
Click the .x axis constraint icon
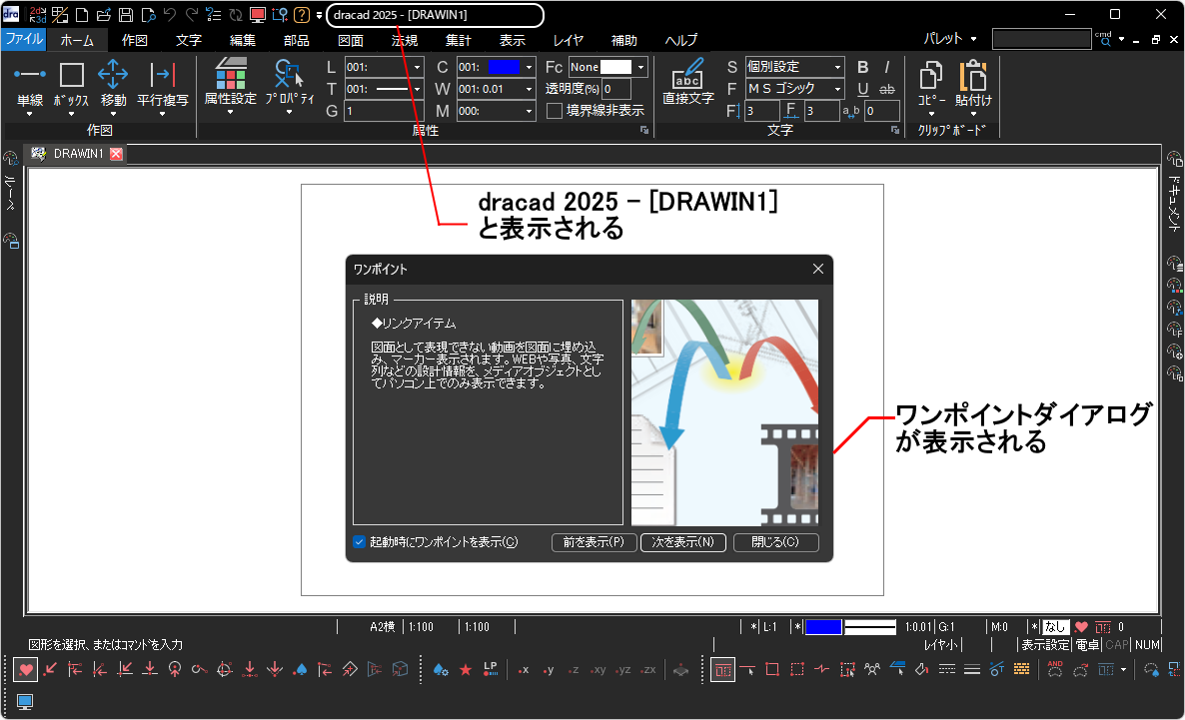[x=523, y=670]
